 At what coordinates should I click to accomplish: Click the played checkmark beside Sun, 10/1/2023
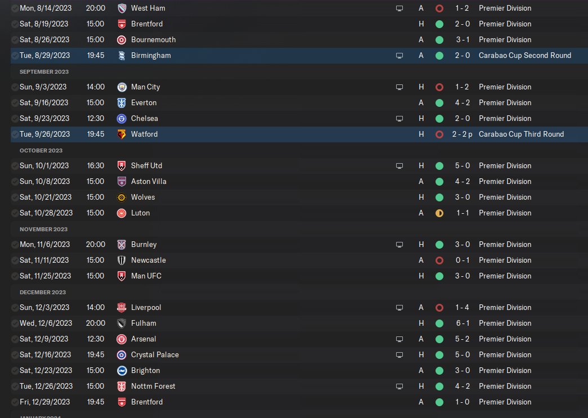tap(15, 166)
